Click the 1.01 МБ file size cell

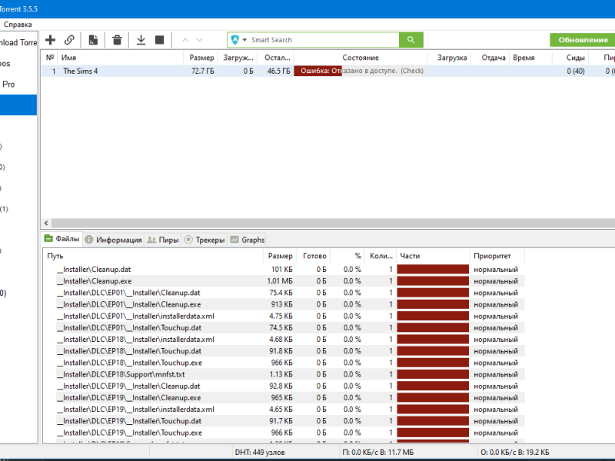tap(280, 281)
